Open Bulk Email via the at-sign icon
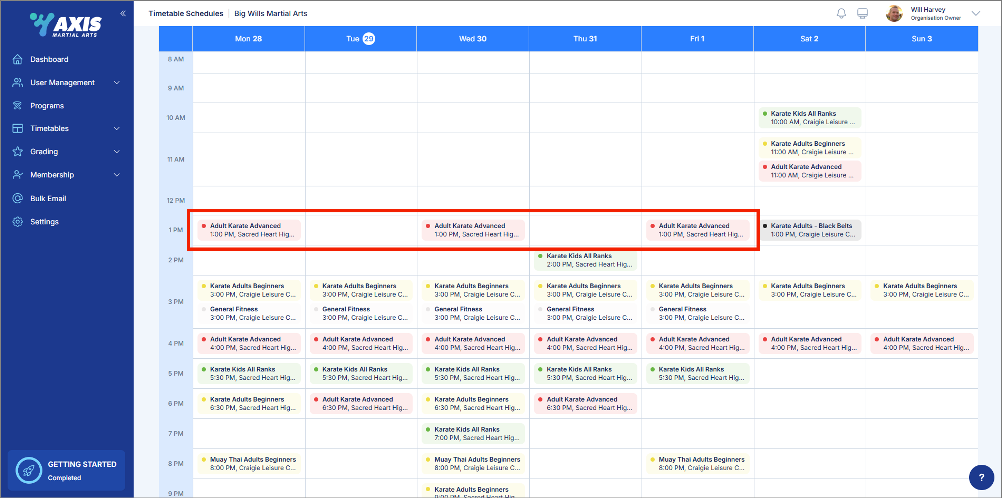The height and width of the screenshot is (499, 1002). pos(18,198)
